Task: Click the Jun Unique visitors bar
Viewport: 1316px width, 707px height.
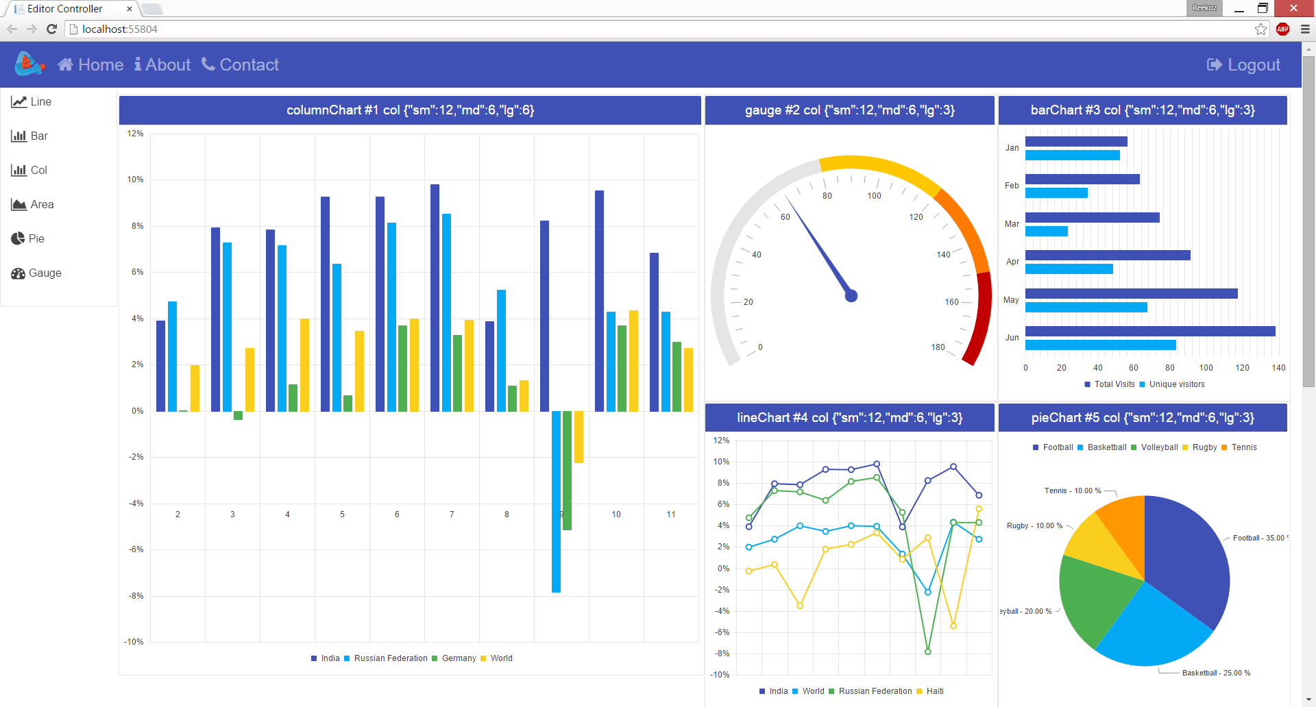Action: coord(1101,345)
